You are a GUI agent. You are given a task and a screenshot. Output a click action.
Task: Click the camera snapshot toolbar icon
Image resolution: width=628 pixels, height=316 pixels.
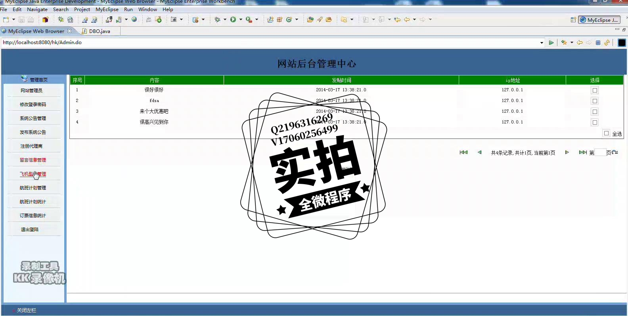pos(174,19)
